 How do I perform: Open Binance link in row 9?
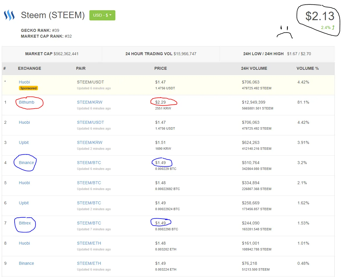[x=26, y=264]
